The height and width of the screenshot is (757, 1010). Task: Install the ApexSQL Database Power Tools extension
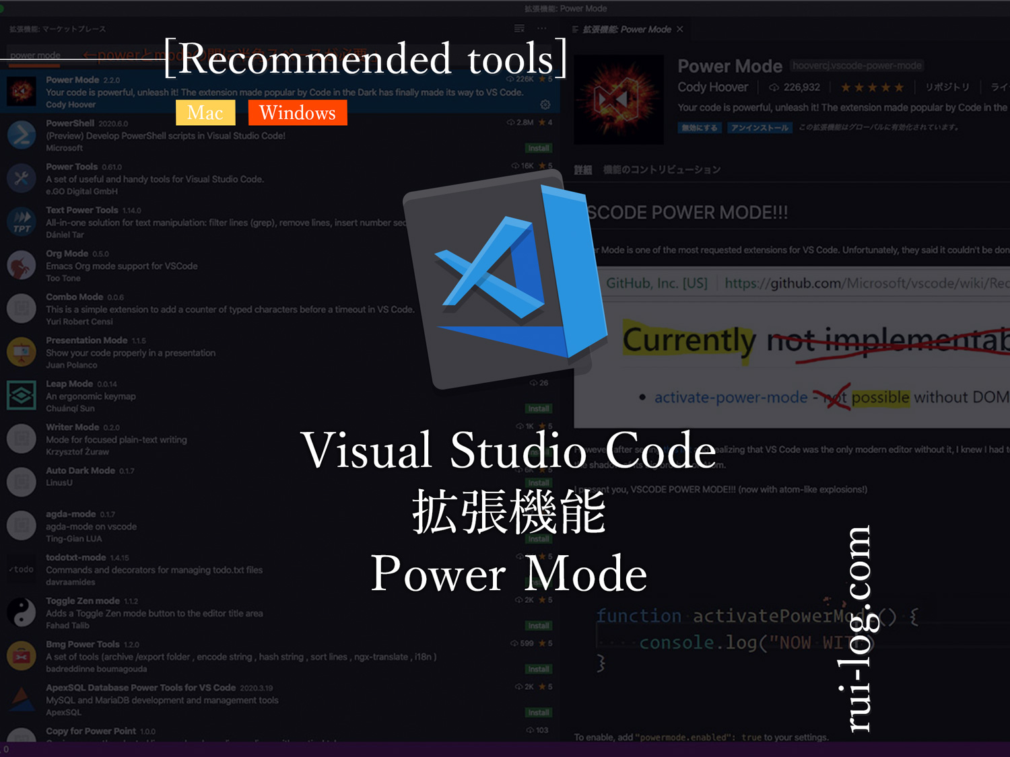[538, 712]
